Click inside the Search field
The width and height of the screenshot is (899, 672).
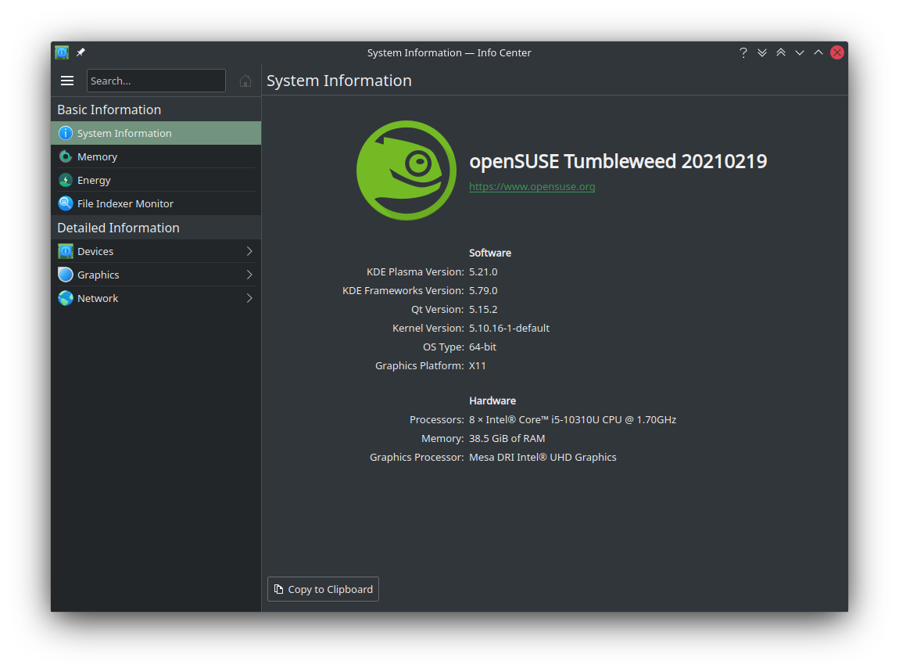[x=156, y=81]
